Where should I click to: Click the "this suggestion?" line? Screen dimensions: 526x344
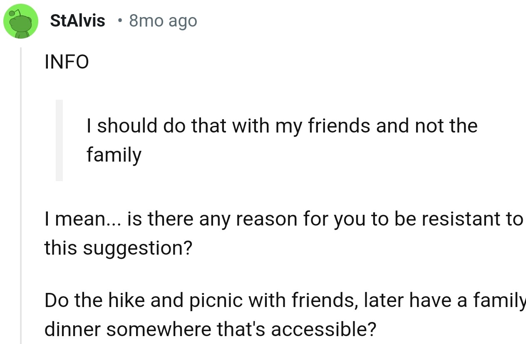tap(118, 248)
